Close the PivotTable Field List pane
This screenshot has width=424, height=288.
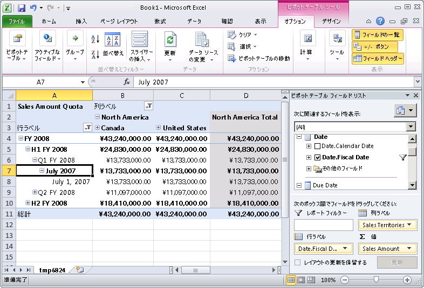click(x=416, y=95)
